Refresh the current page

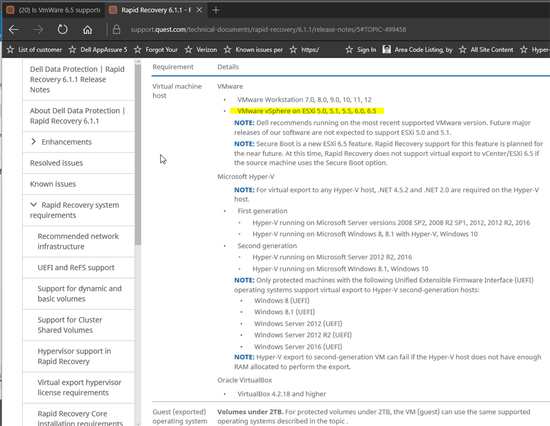coord(62,30)
